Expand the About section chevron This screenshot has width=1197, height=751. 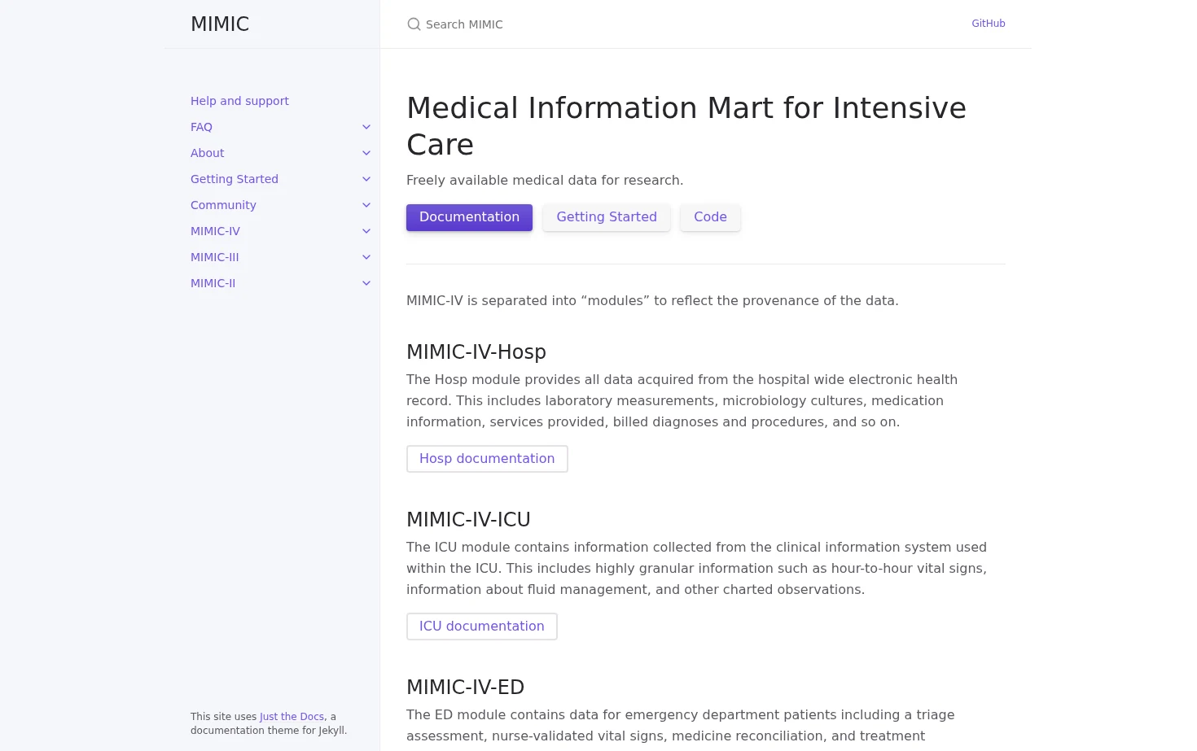pos(366,153)
